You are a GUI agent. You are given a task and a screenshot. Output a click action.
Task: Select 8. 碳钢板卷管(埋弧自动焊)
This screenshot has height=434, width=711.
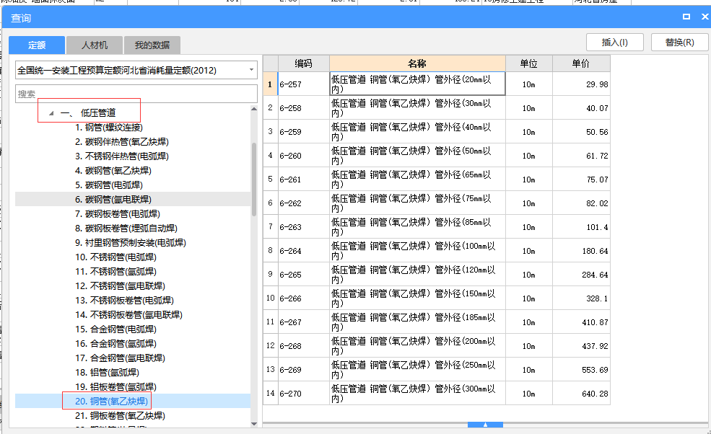click(x=126, y=229)
